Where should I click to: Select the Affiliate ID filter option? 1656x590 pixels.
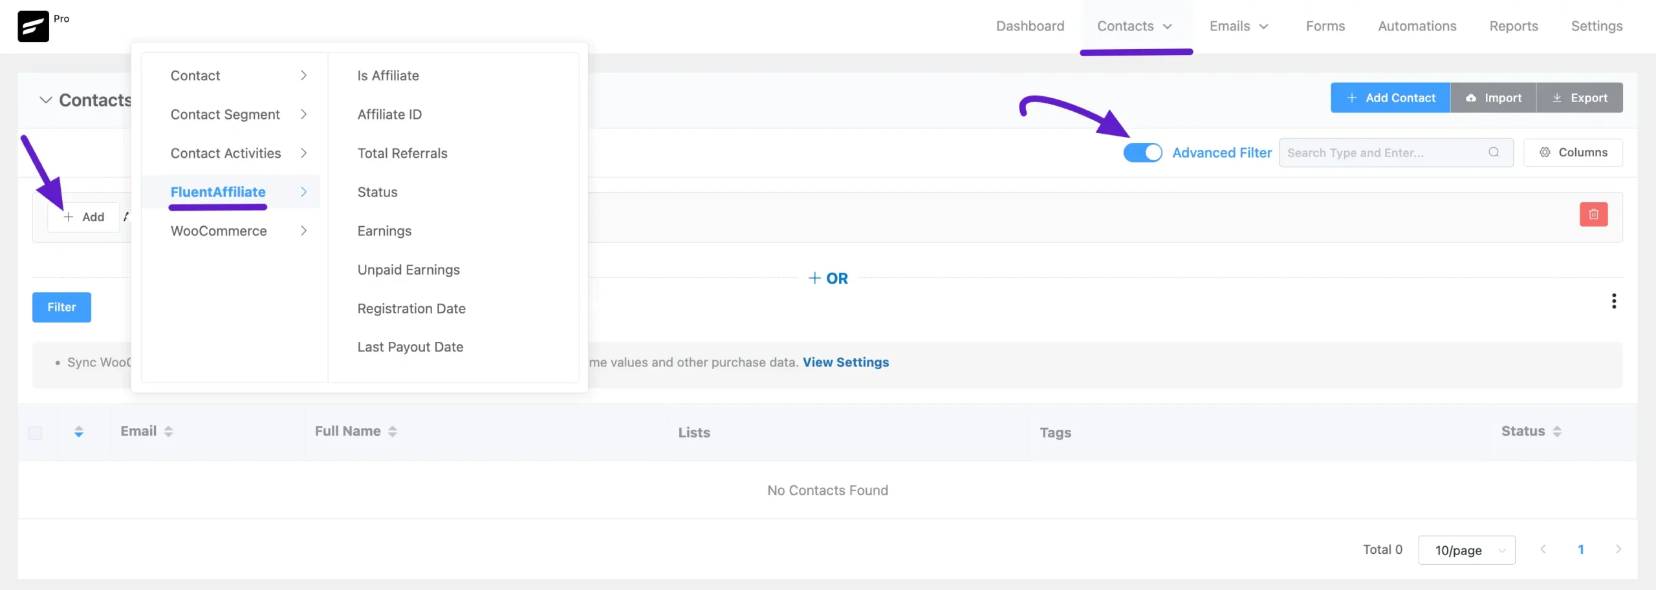[389, 114]
